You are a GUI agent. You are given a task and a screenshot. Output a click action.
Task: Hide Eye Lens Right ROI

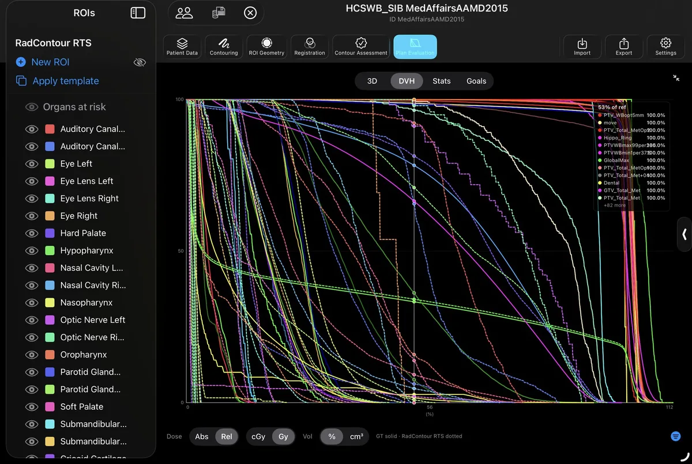click(32, 198)
